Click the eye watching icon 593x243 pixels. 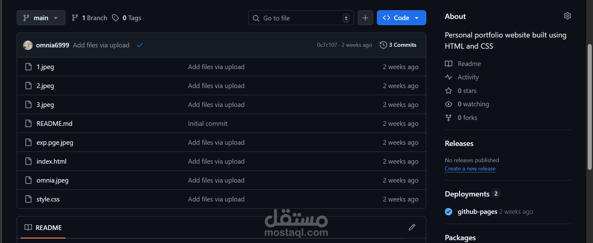449,104
